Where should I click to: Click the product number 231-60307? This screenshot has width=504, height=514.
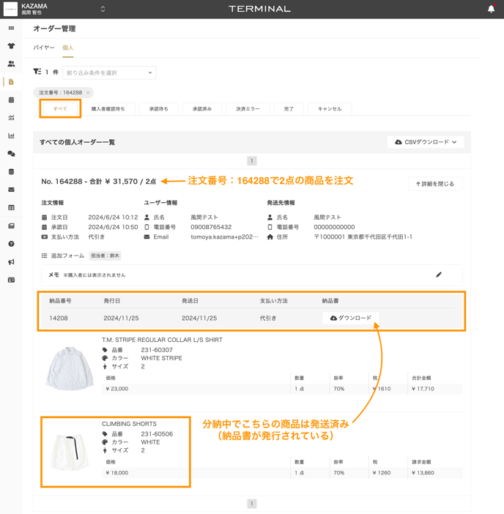coord(157,350)
